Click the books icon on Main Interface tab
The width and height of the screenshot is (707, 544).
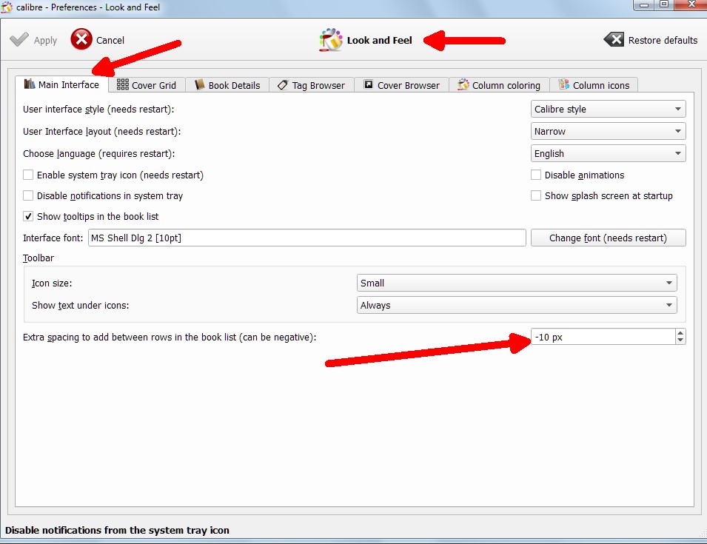[x=30, y=84]
